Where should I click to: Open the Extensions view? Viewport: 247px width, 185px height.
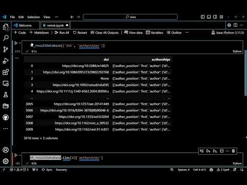point(6,72)
